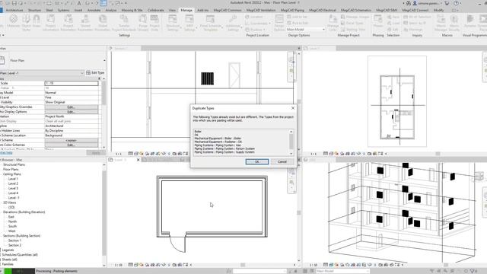Open Project Information
This screenshot has height=274, width=487.
[51, 22]
